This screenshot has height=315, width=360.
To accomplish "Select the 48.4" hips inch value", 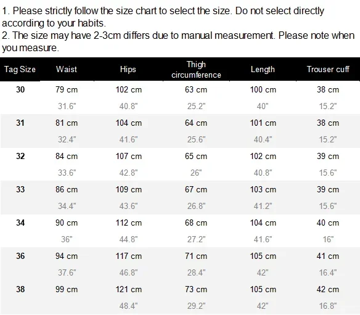I will coord(128,306).
